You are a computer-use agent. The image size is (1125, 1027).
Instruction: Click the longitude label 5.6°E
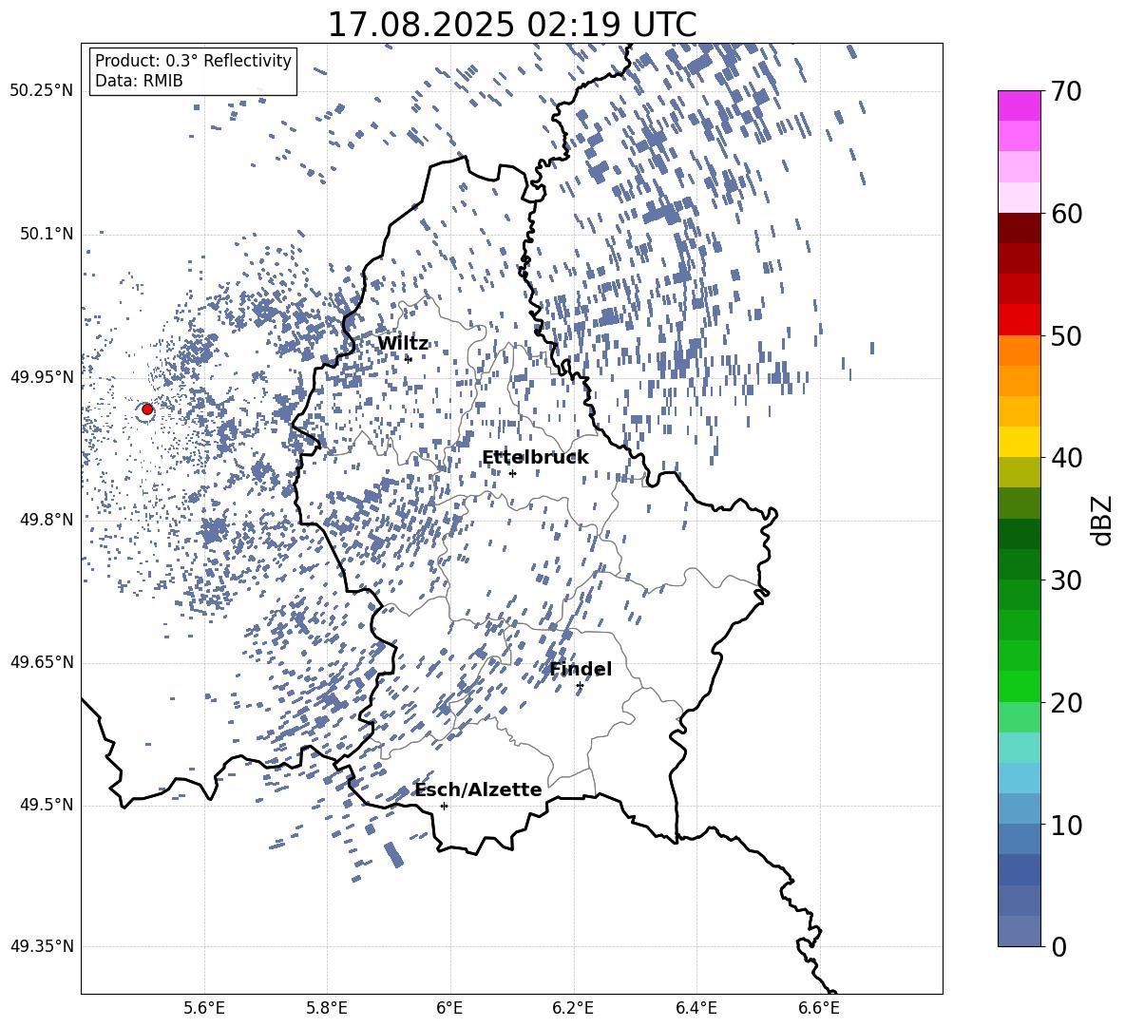click(x=204, y=1008)
